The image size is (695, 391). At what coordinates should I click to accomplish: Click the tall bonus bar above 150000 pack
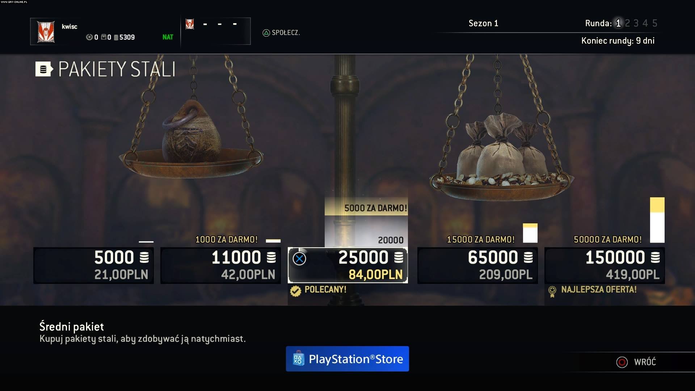pos(657,220)
